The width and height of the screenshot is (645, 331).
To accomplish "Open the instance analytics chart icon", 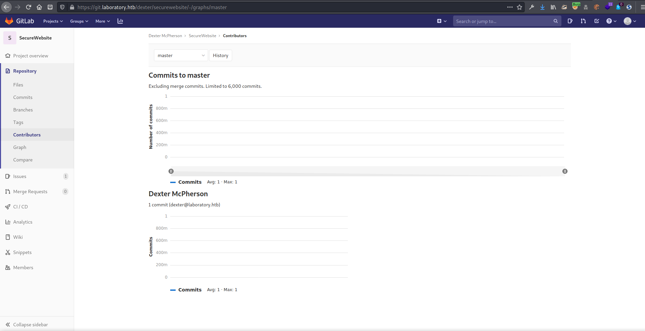I will coord(120,21).
